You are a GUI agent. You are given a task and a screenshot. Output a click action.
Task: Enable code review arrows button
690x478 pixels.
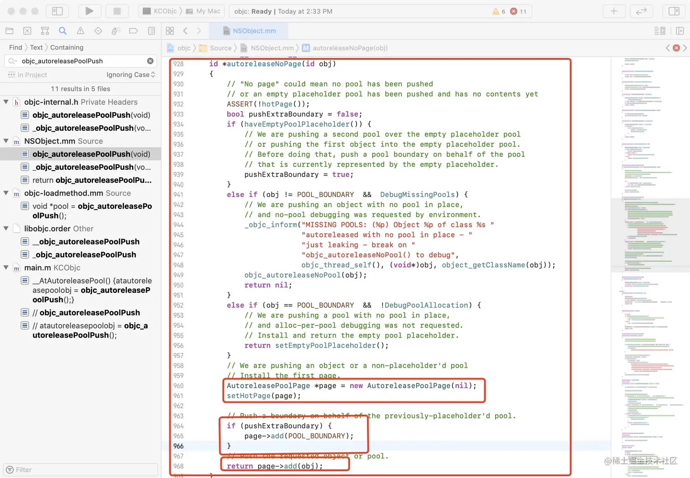(642, 11)
